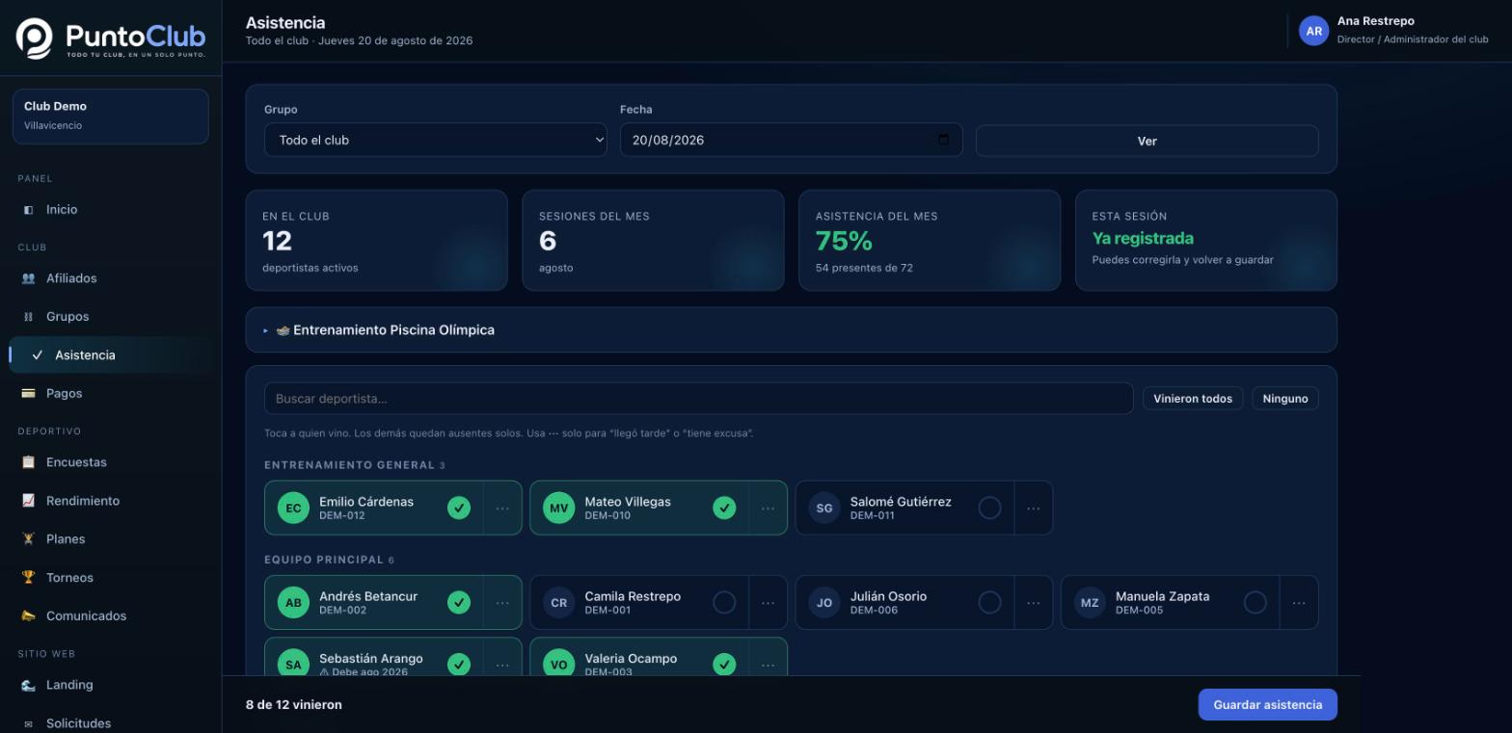Unmark Emilio Cárdenas attendance check
Viewport: 1512px width, 733px height.
[x=459, y=508]
